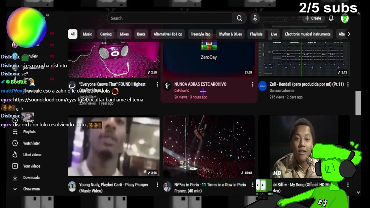The width and height of the screenshot is (370, 208).
Task: Click "2K views · 3 hours ago" text
Action: point(191,97)
